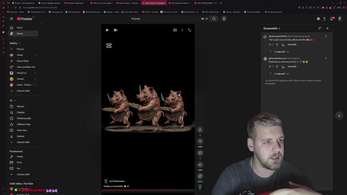
Task: Open the sound thumbnail below Remix
Action: click(x=200, y=187)
